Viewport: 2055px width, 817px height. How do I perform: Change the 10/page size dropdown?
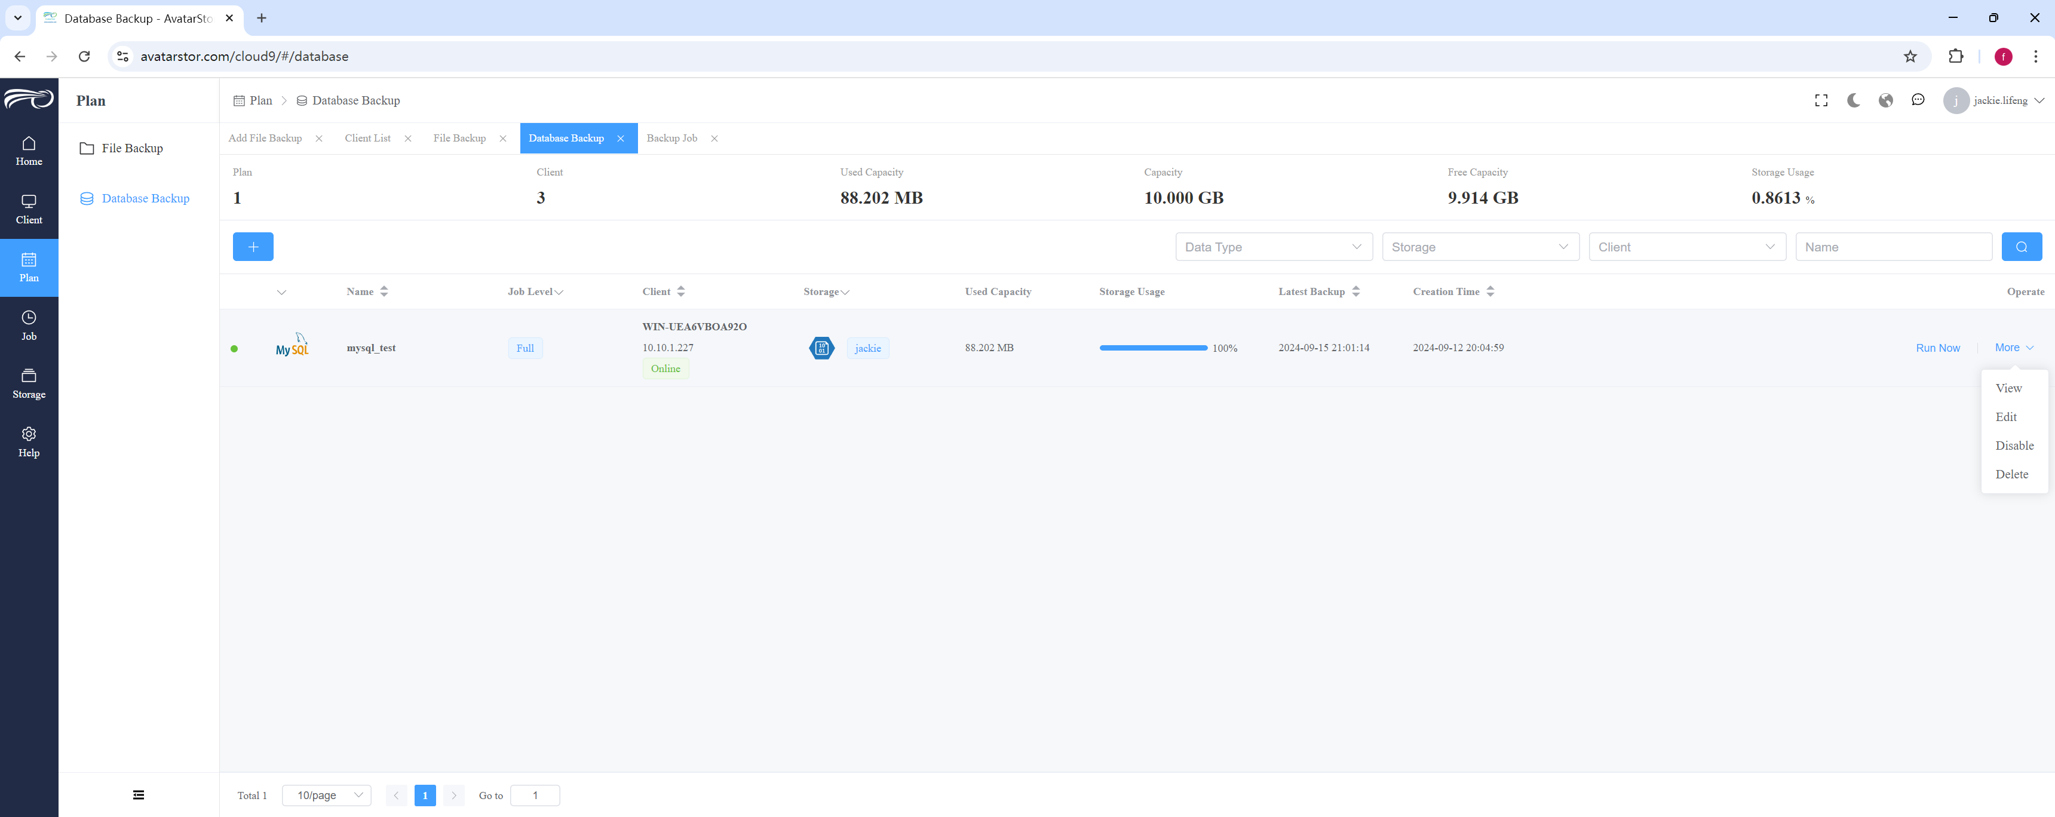pos(326,795)
